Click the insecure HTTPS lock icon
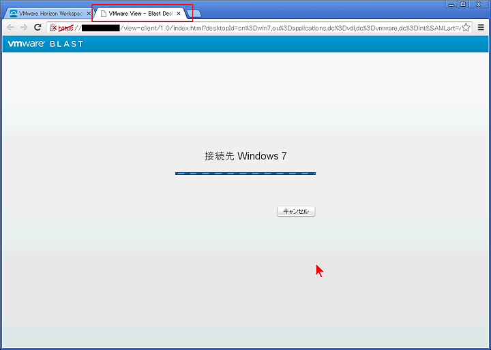This screenshot has height=350, width=491. (x=53, y=28)
